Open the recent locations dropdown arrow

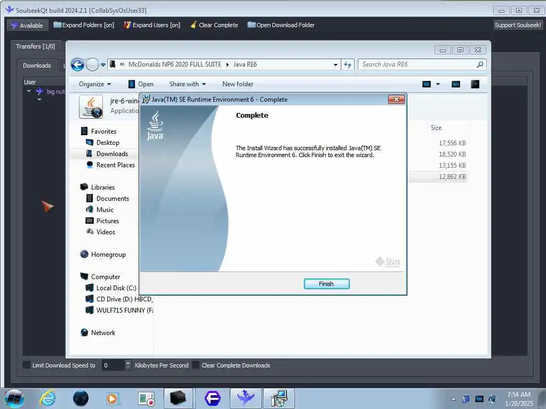coord(103,64)
